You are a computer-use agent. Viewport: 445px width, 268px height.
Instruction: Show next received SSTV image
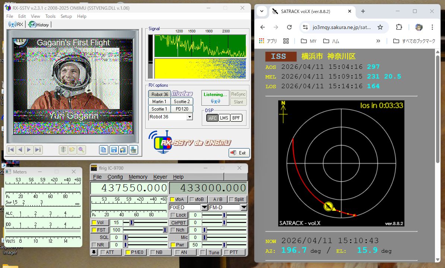click(29, 150)
